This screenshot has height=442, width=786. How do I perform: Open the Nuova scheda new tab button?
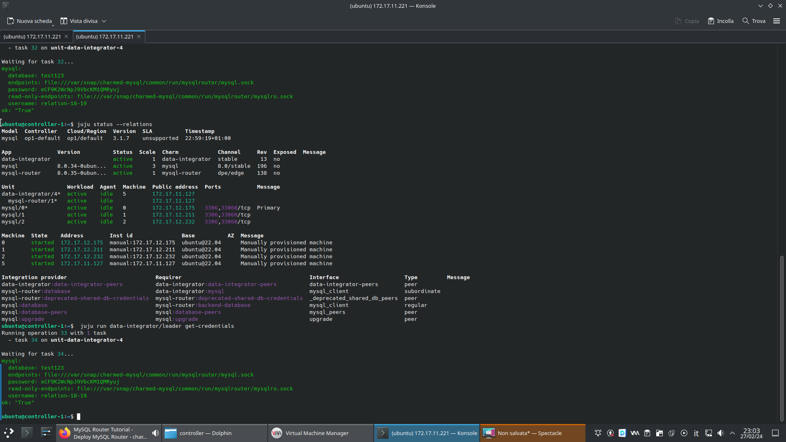click(29, 21)
